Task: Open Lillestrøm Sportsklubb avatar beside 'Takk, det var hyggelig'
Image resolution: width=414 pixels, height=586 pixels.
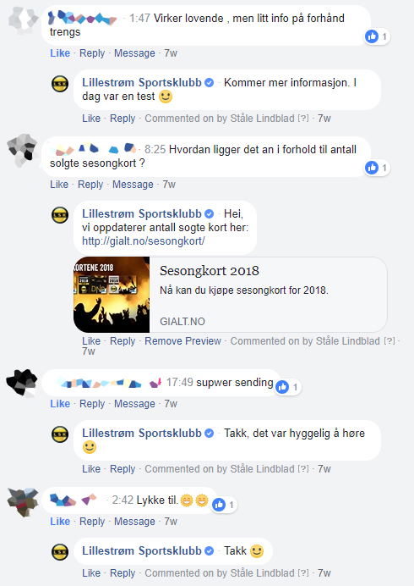Action: 60,434
